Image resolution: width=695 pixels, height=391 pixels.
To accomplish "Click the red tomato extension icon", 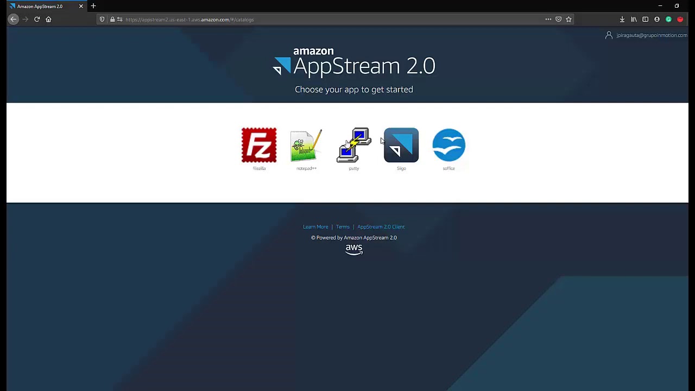I will [680, 20].
